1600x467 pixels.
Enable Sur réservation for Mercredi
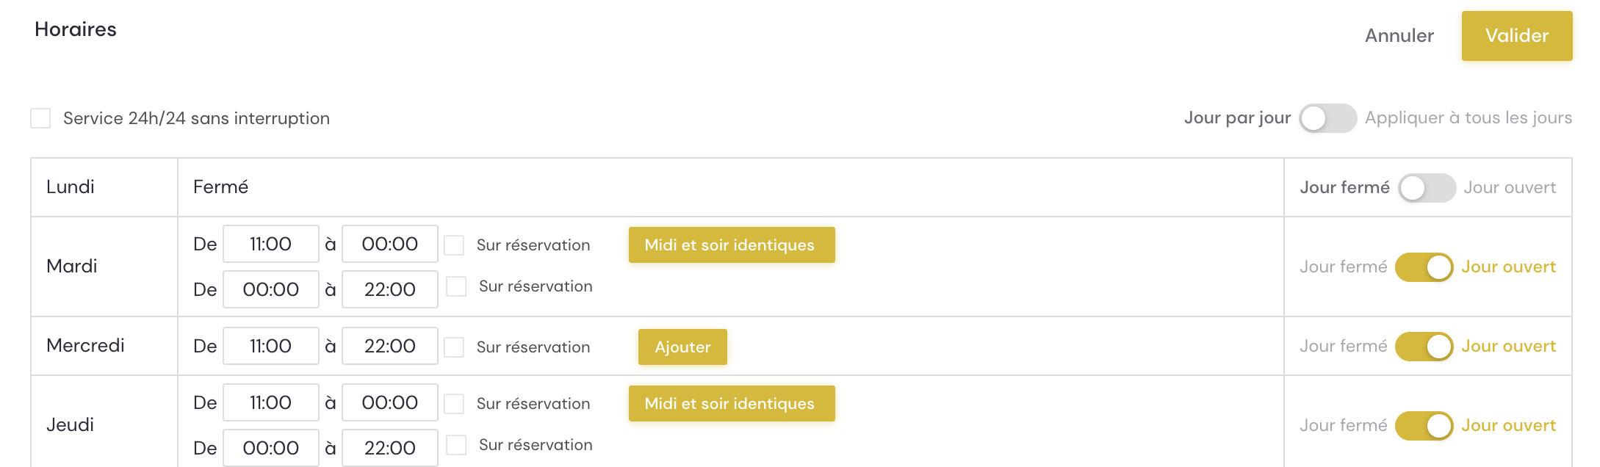(455, 346)
